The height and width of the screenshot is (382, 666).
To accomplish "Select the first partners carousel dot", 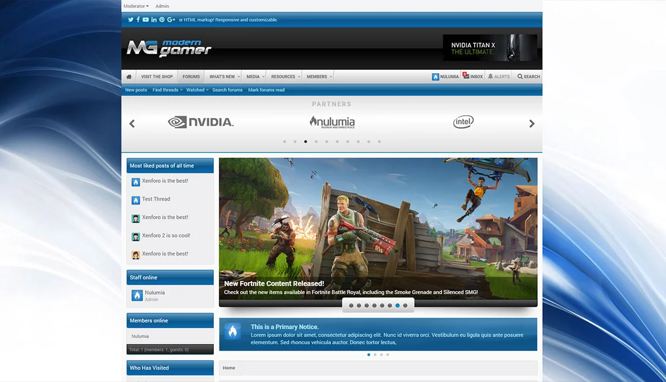I will click(284, 142).
